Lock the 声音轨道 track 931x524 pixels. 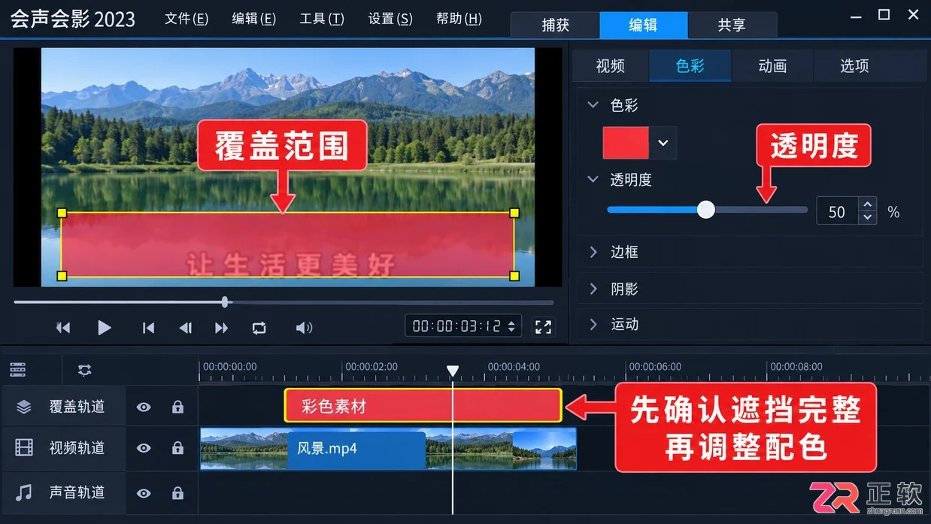[177, 493]
